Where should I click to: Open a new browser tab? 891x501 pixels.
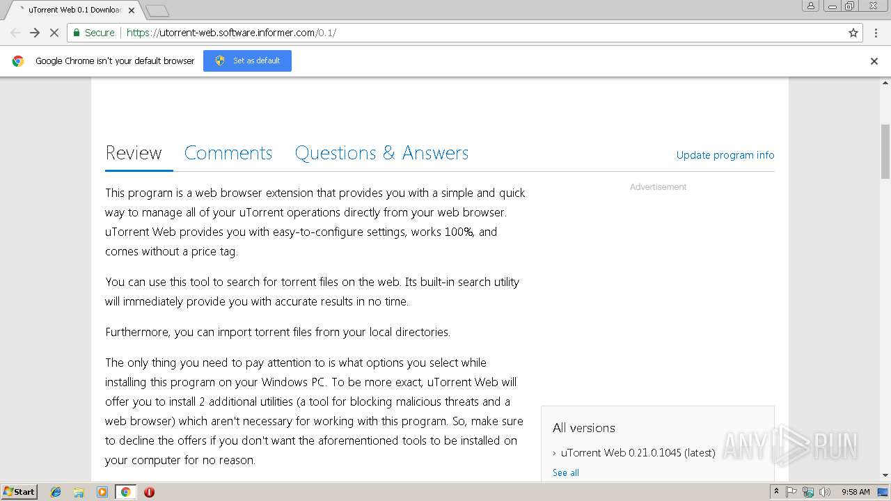(157, 10)
